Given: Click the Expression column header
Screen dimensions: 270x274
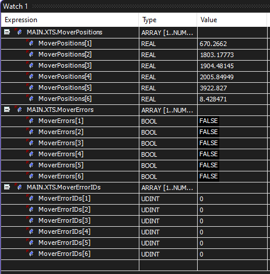Looking at the screenshot, I should [x=70, y=20].
